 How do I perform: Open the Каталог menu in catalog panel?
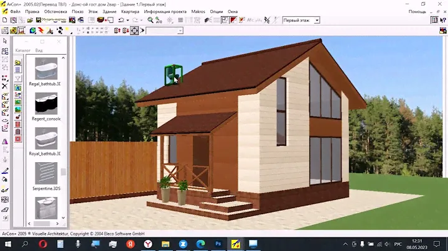tap(22, 49)
